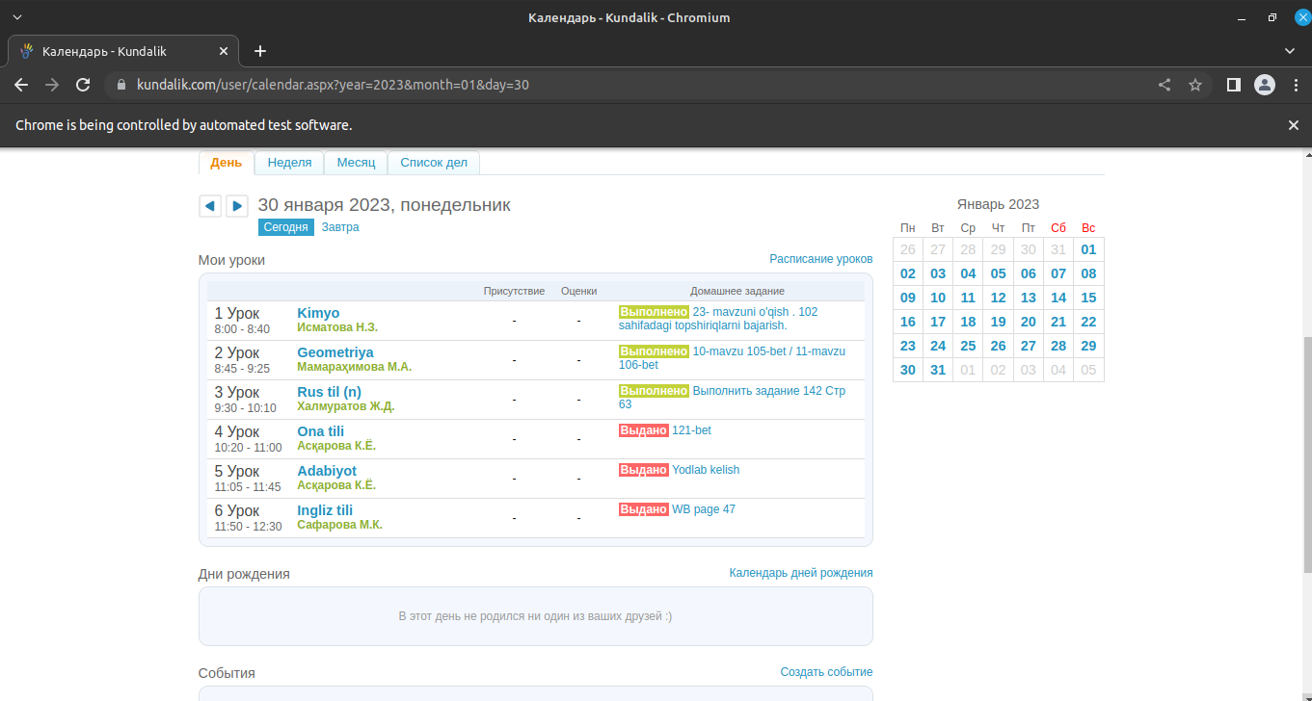Select January 30 in calendar
The image size is (1312, 701).
[908, 370]
